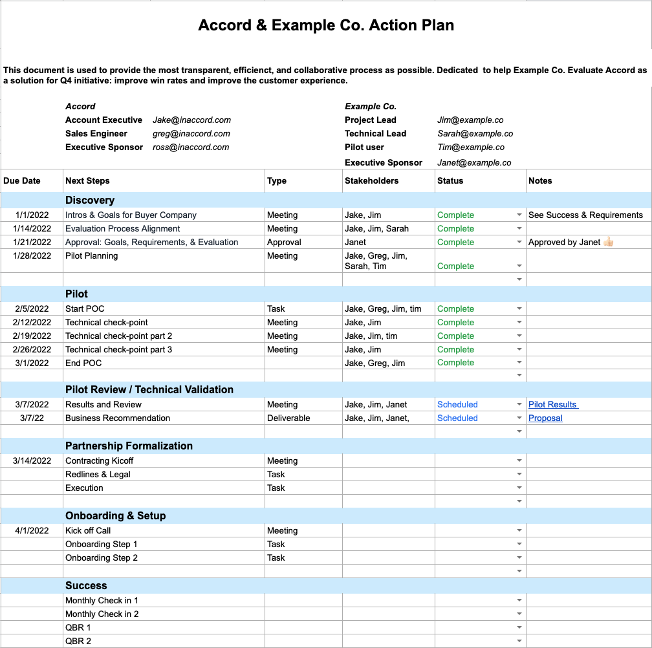Select the Onboarding & Setup section header
Image resolution: width=652 pixels, height=648 pixels.
pyautogui.click(x=115, y=515)
